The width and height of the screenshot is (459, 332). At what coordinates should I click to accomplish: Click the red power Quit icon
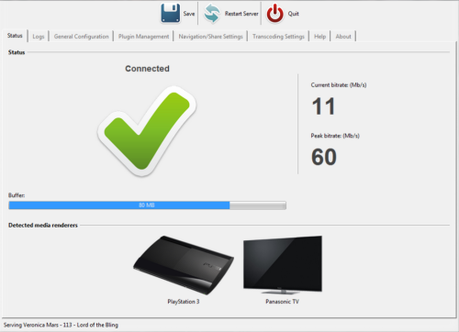coord(274,14)
